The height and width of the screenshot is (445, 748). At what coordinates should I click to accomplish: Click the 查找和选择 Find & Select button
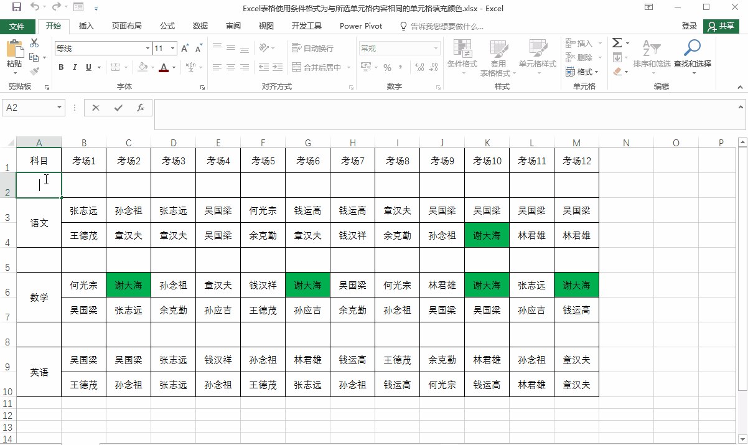(693, 57)
